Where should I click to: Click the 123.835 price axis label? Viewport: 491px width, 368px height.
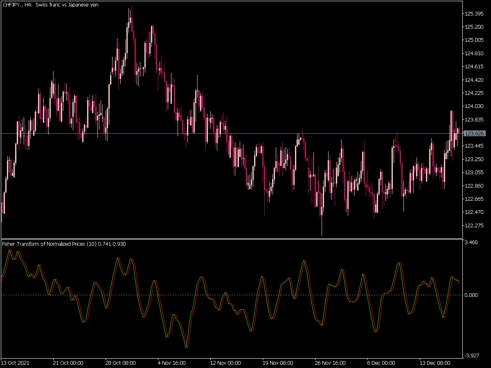475,120
